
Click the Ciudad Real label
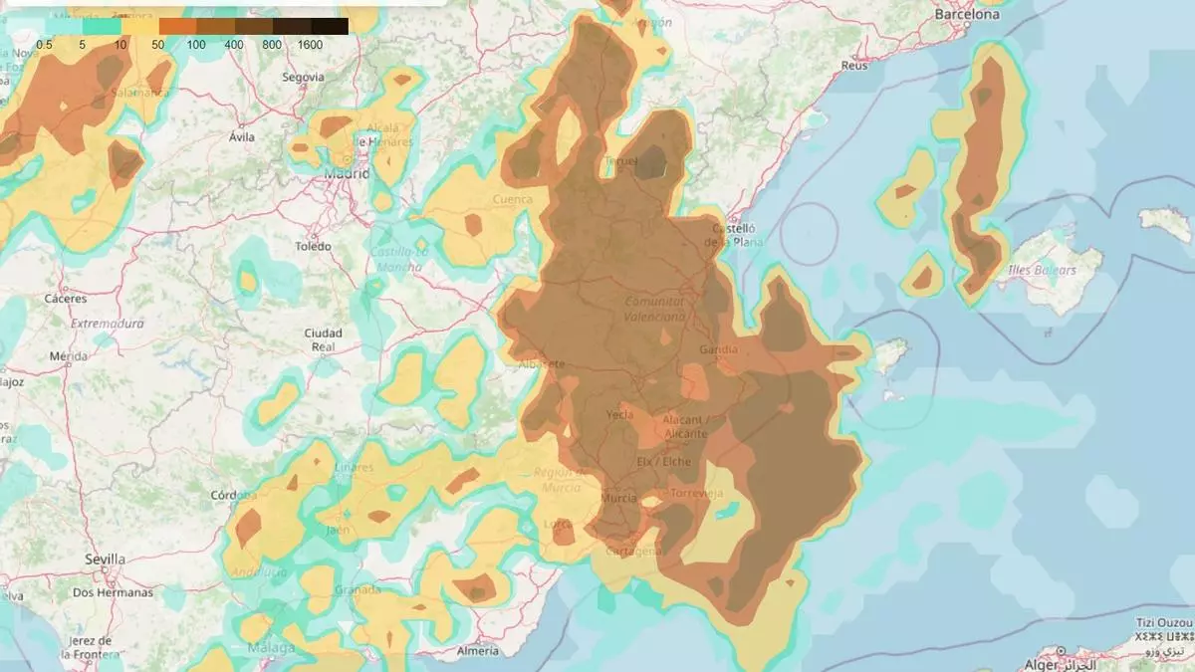click(323, 339)
